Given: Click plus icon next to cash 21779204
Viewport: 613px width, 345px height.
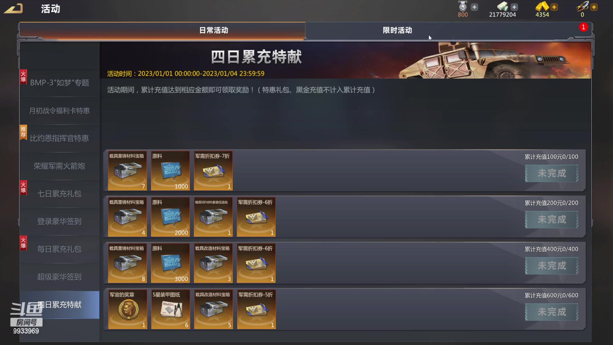Looking at the screenshot, I should click(514, 7).
